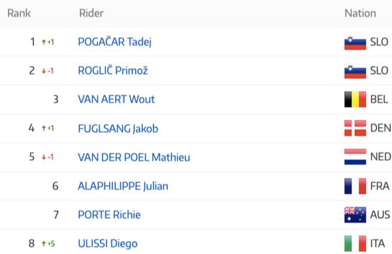Open ALAPHILIPPE Julian's rider profile
Image resolution: width=392 pixels, height=254 pixels.
pos(123,186)
